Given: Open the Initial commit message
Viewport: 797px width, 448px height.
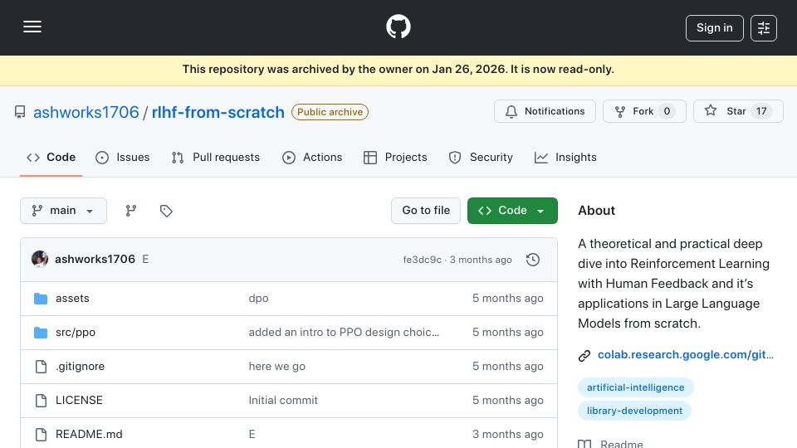Looking at the screenshot, I should (283, 400).
